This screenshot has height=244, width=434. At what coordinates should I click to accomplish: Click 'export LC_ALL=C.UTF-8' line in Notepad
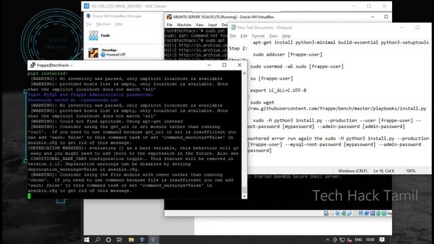278,90
